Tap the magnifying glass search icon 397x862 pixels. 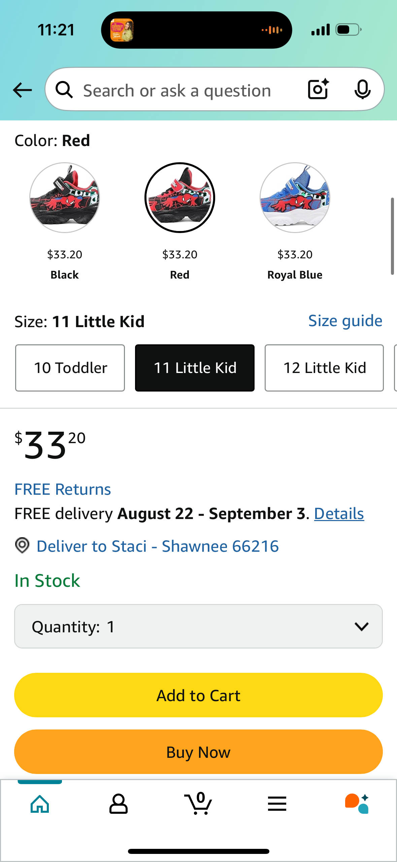pos(64,90)
